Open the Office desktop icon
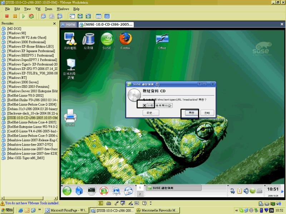The width and height of the screenshot is (286, 214). pos(162,40)
